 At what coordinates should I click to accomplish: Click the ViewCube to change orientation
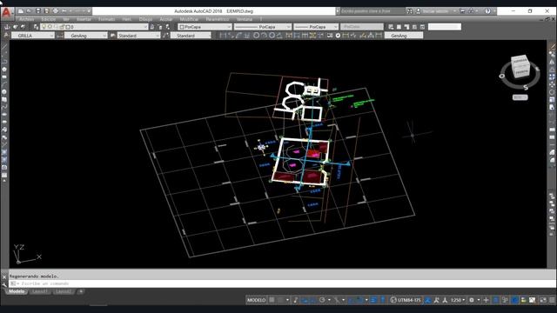(521, 66)
